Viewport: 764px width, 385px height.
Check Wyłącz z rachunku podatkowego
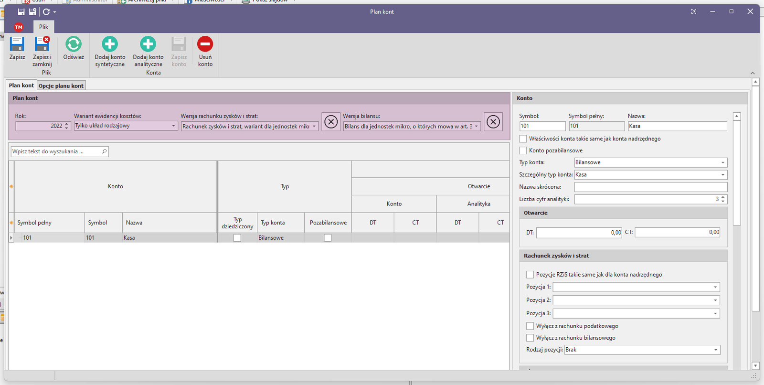click(530, 326)
